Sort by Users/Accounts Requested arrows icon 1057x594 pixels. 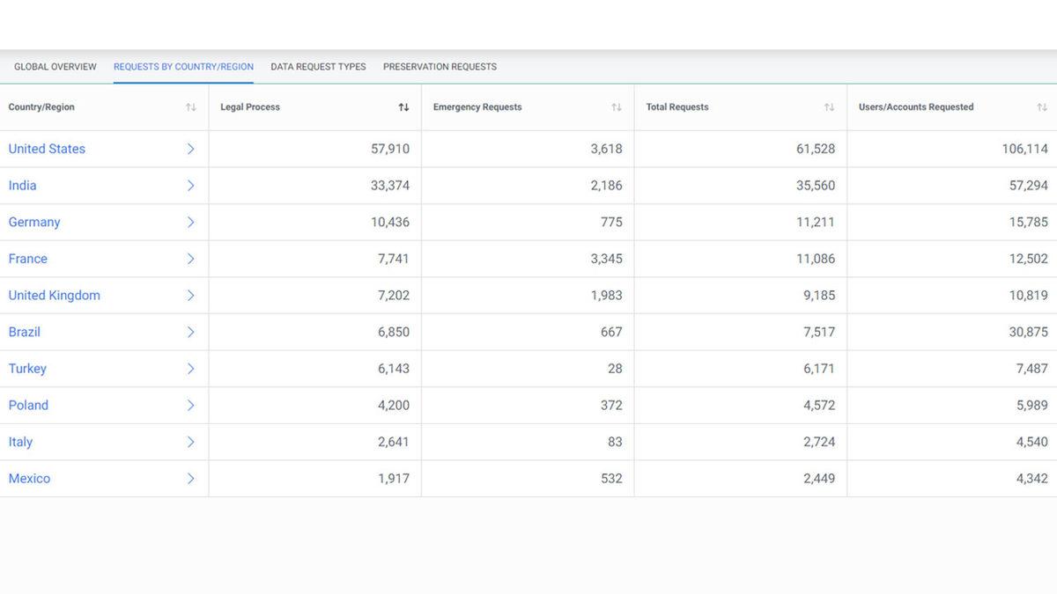(1042, 107)
